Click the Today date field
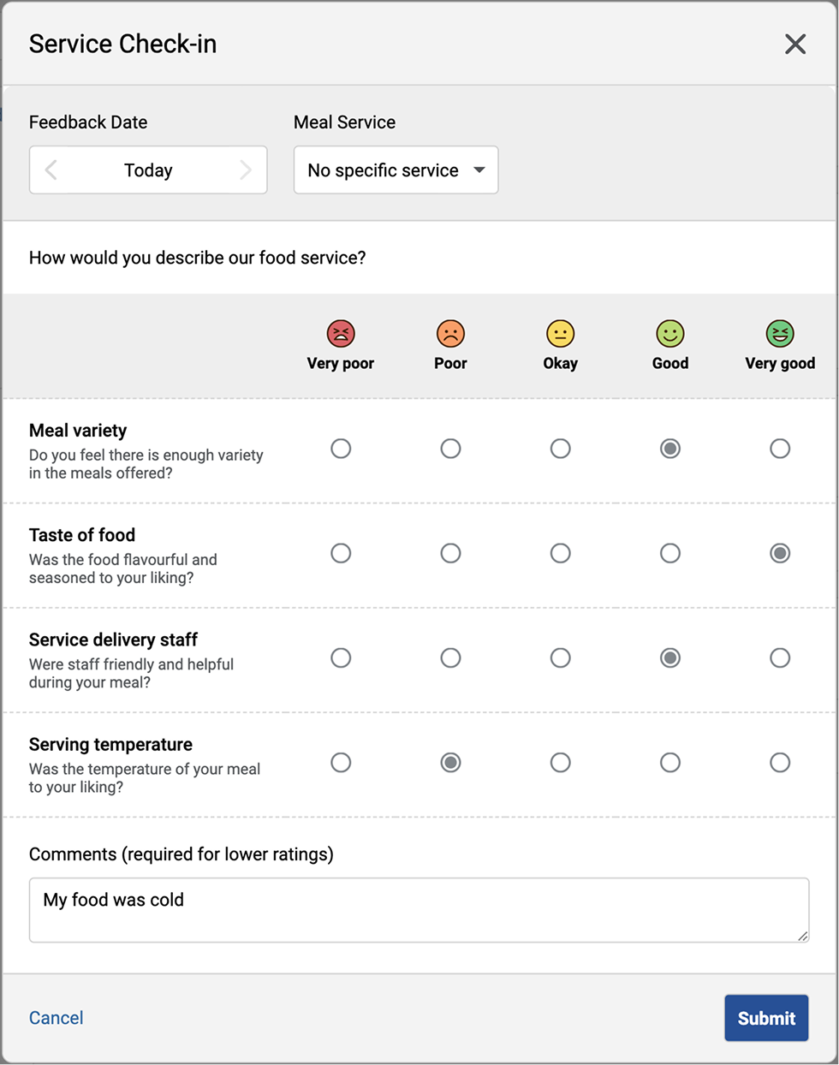The image size is (839, 1065). 148,170
